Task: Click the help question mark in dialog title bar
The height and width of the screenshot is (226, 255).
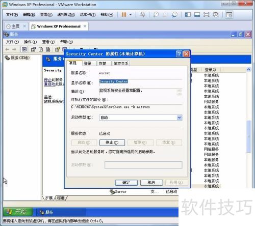Action: [179, 54]
